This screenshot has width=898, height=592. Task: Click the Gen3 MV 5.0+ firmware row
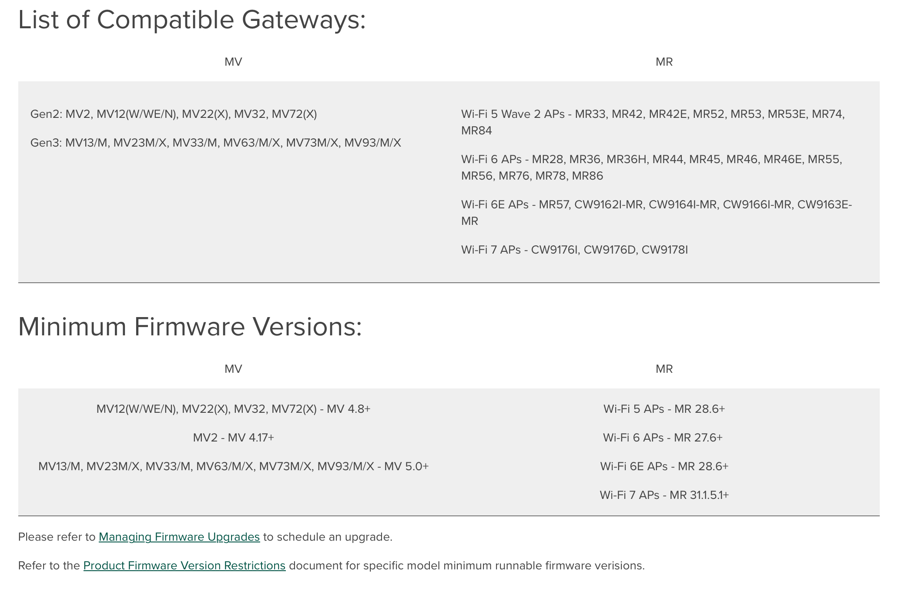pos(235,466)
